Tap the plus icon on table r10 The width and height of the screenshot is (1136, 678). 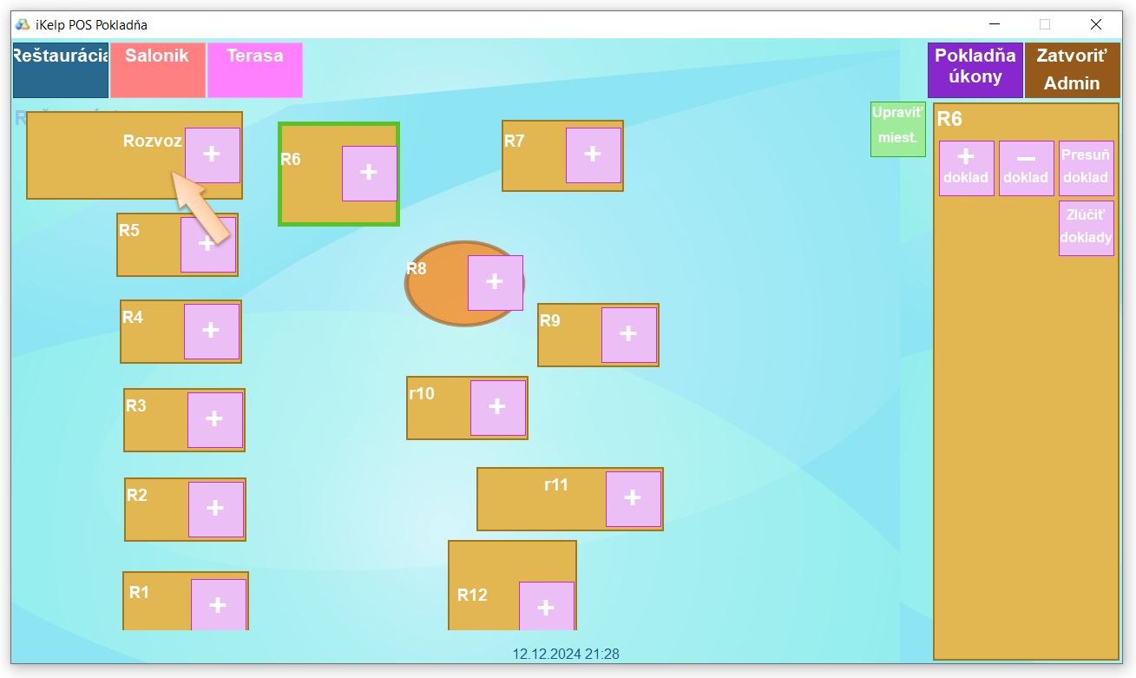pyautogui.click(x=497, y=407)
